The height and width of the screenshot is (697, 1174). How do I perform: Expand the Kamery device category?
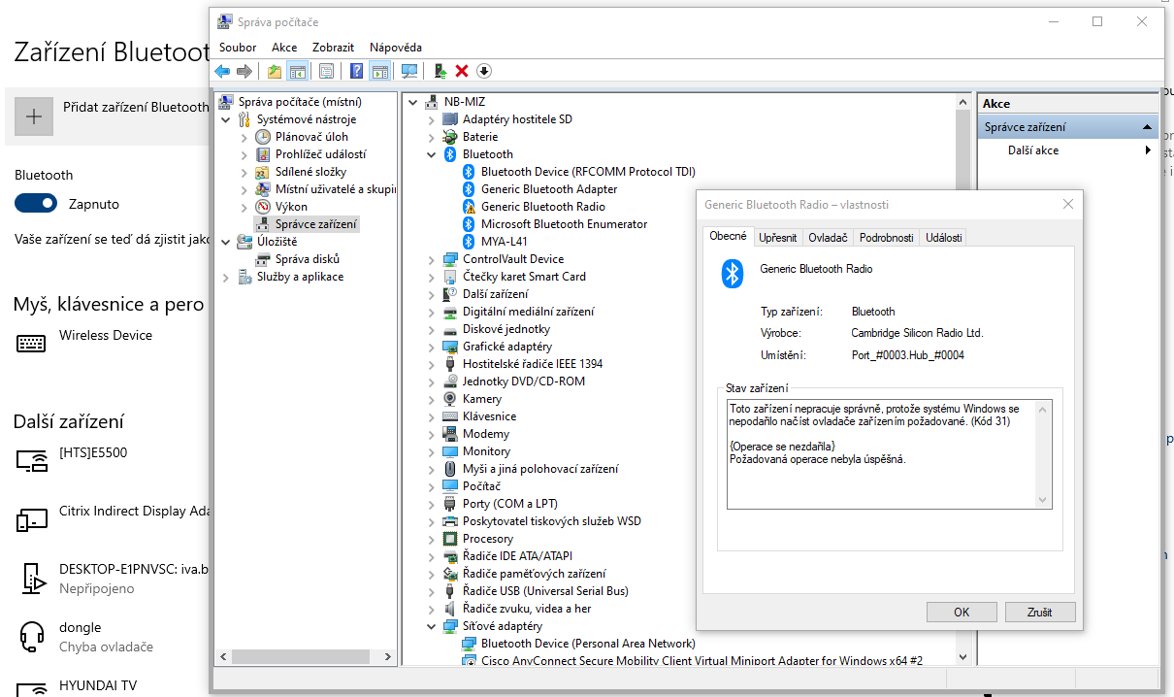[432, 399]
